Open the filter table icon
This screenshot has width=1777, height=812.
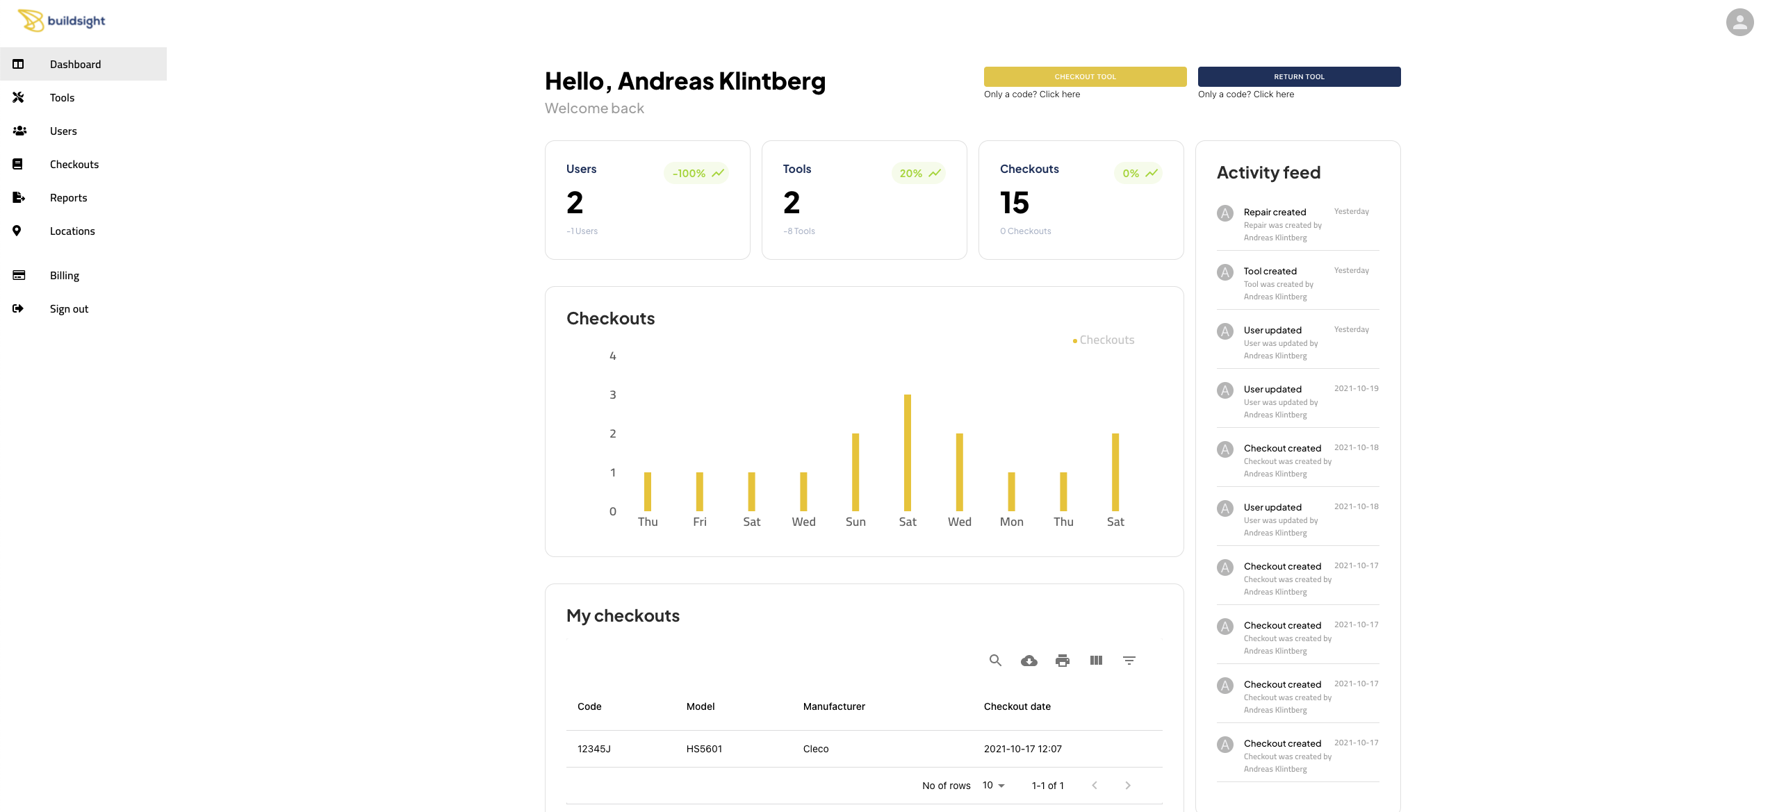1129,661
